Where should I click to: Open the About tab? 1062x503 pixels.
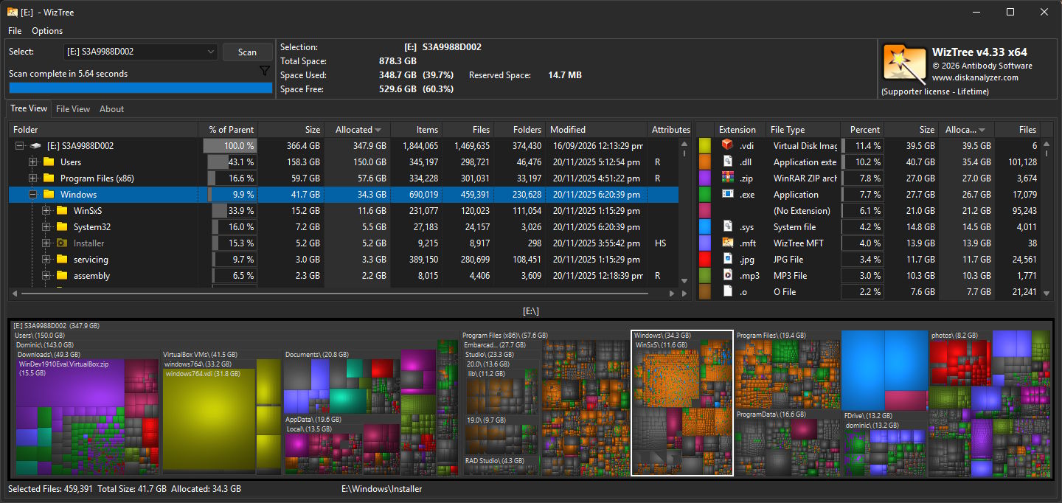click(x=112, y=109)
